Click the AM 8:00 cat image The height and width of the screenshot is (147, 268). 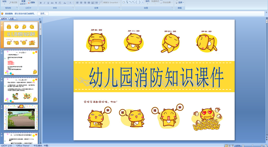coord(96,41)
